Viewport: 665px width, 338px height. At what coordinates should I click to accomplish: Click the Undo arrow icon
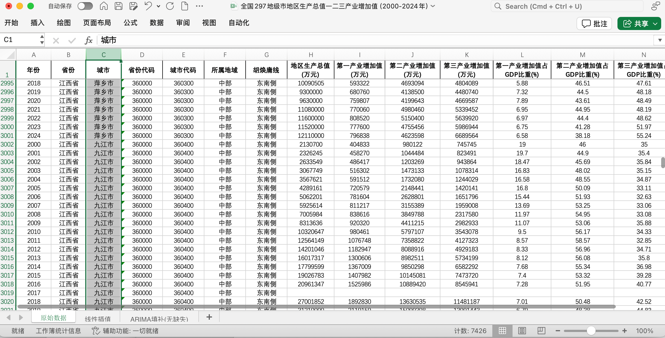click(x=148, y=6)
